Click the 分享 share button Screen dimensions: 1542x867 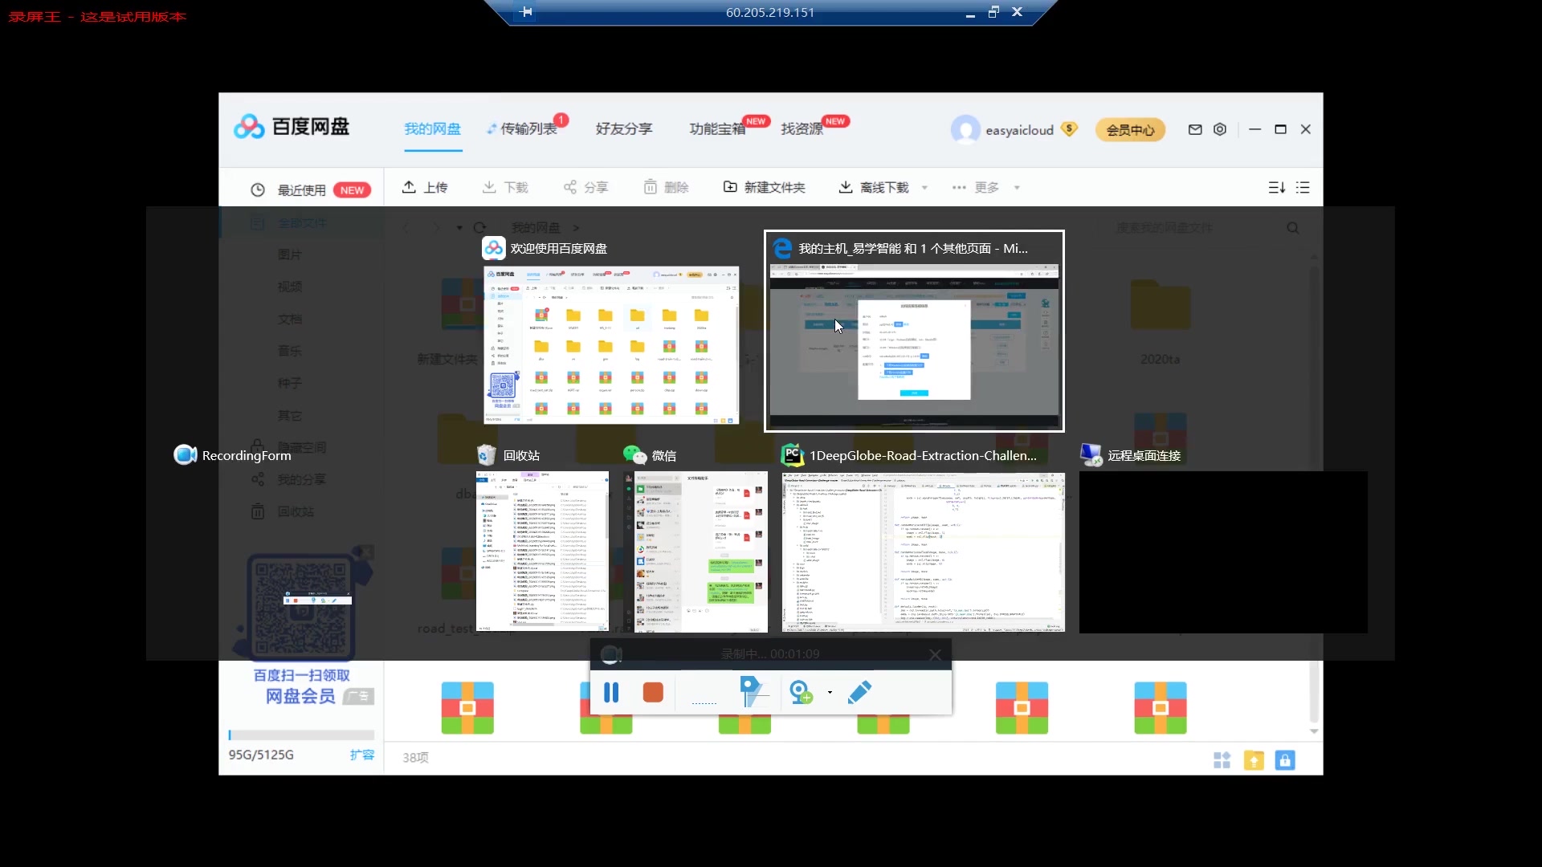pos(585,187)
